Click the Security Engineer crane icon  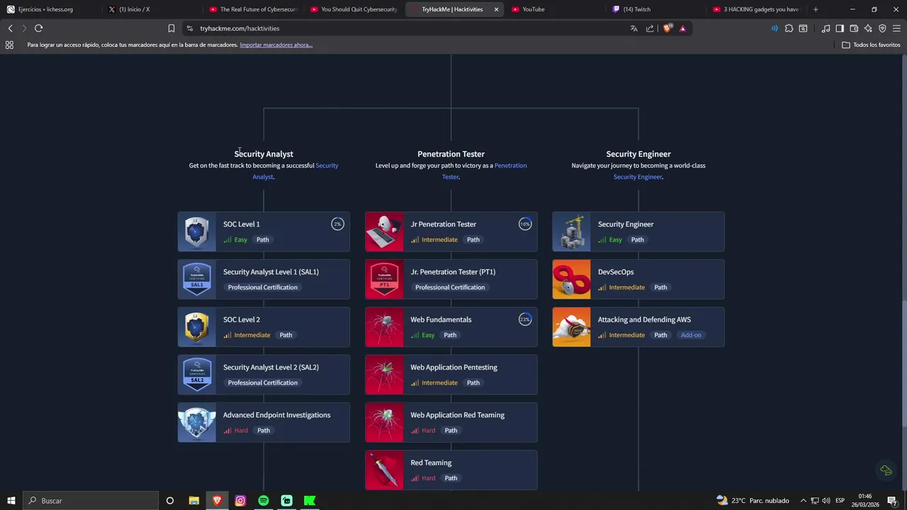click(571, 232)
